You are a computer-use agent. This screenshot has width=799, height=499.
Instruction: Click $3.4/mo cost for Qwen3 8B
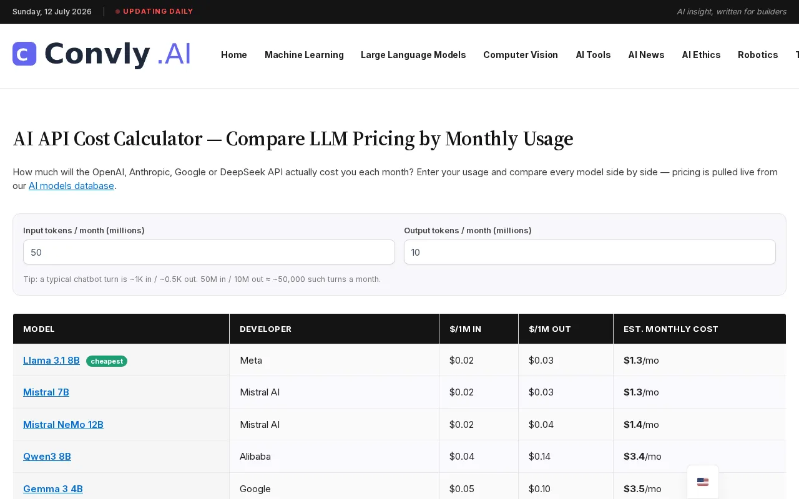pyautogui.click(x=642, y=457)
